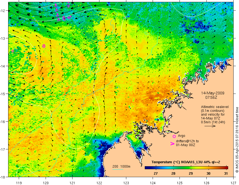Screen dimensions: 239x185
Task: Click the magenta Argo circle in the legend
Action: [174, 136]
